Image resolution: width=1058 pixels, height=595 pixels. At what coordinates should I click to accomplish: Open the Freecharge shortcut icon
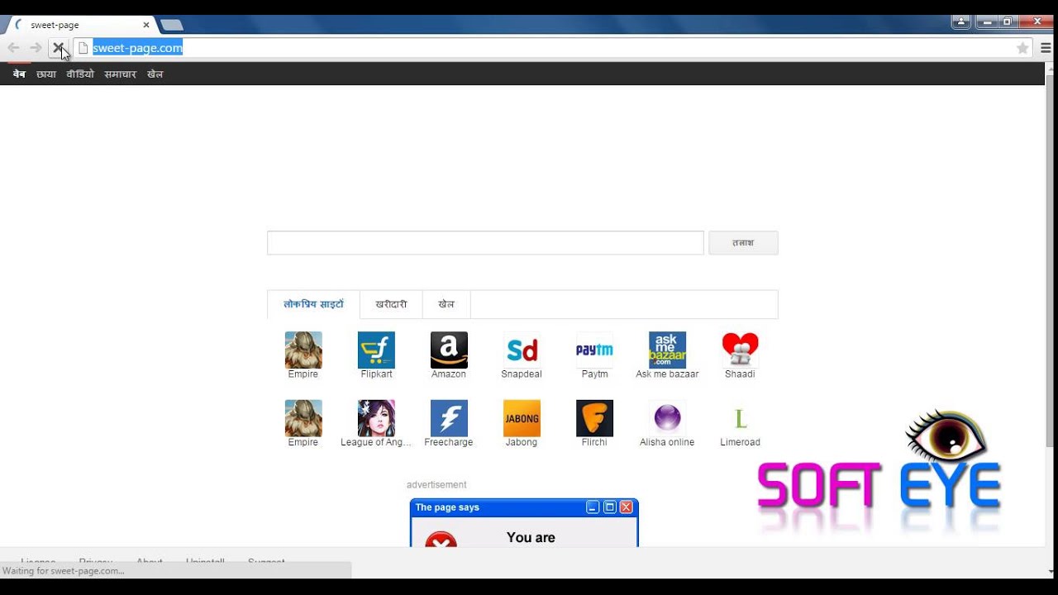[449, 418]
